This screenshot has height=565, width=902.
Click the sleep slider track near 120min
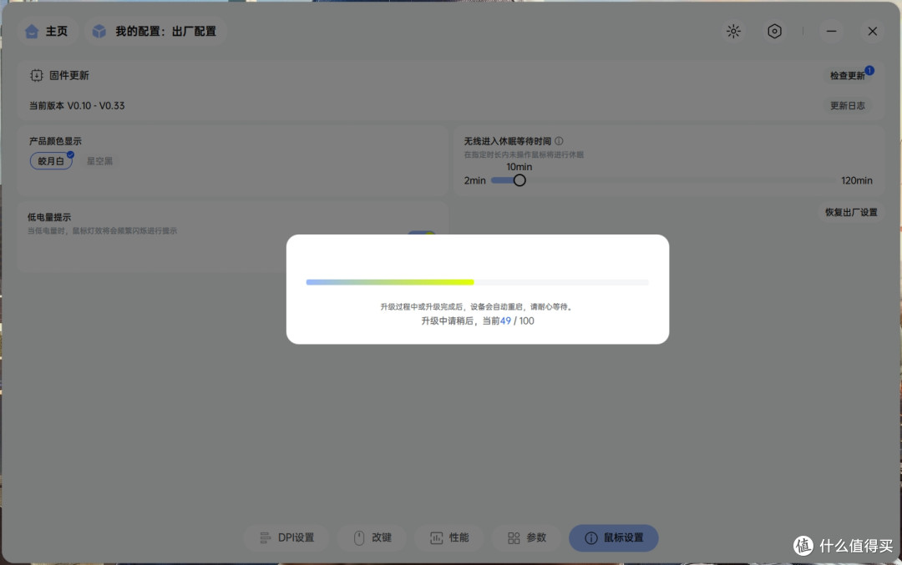(829, 180)
